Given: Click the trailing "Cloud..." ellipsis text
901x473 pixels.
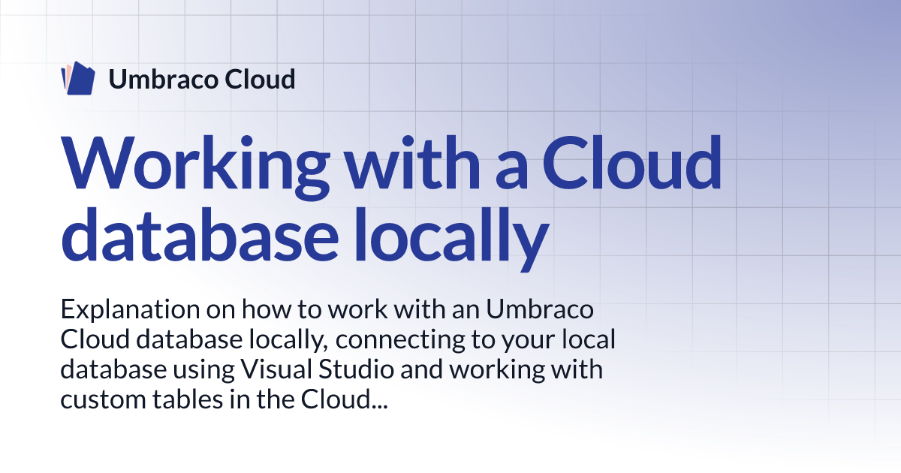Looking at the screenshot, I should (x=344, y=399).
